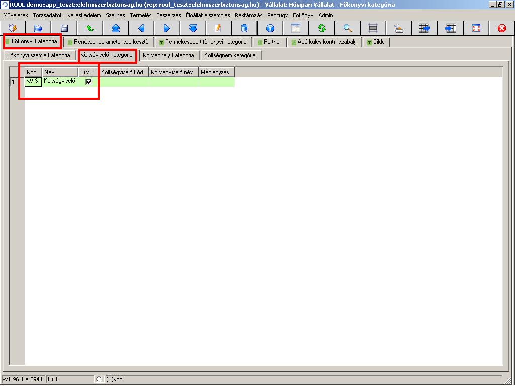Switch to Rendszer paraméter szerkesztő tab
This screenshot has width=515, height=386.
[x=109, y=42]
